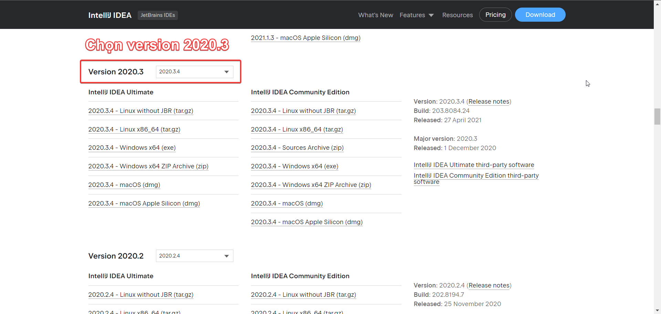Viewport: 661px width, 314px height.
Task: Download Ultimate 2020.3.4 macOS Apple Silicon dmg
Action: 144,203
